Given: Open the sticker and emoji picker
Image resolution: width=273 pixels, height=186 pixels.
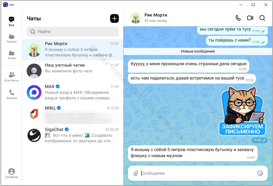Looking at the screenshot, I should (260, 173).
